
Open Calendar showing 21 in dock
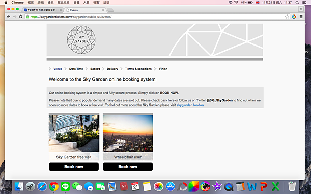coord(135,186)
